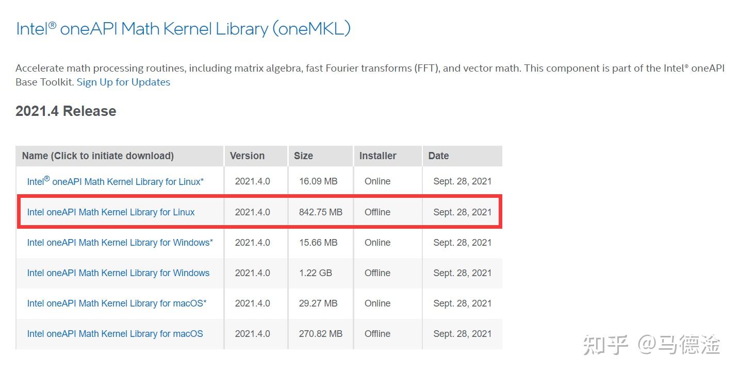Download the macOS offline installer link
This screenshot has height=374, width=739.
[x=115, y=334]
